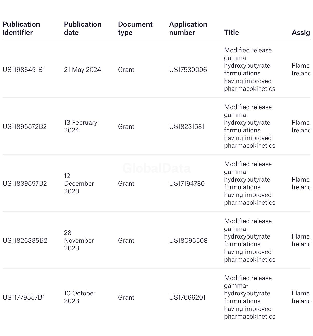Click the 13 February 2024 date cell
This screenshot has height=336, width=313.
click(81, 126)
